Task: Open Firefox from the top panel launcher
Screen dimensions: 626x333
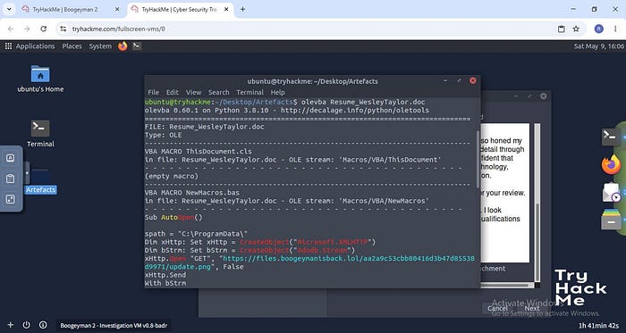Action: [x=123, y=46]
